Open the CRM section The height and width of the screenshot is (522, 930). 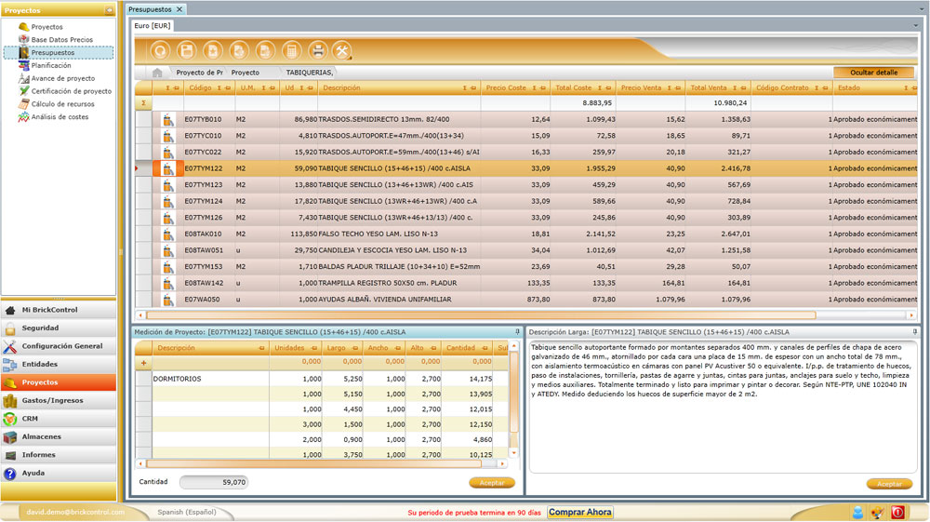click(x=59, y=419)
